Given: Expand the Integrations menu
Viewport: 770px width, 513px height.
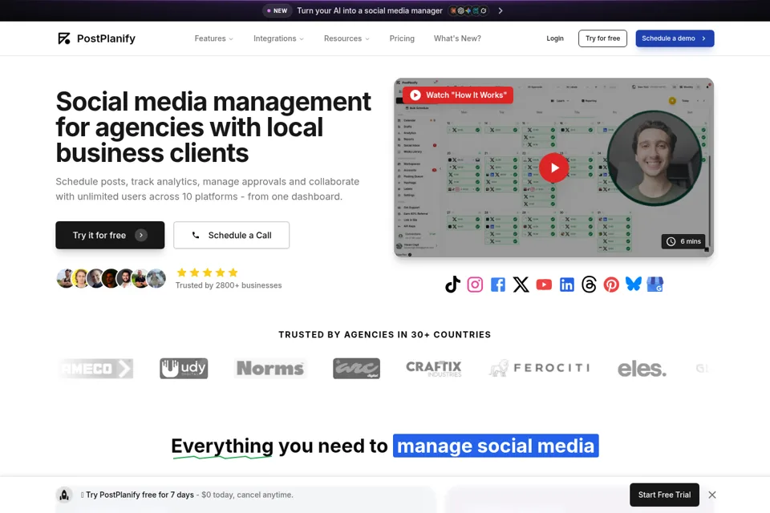Looking at the screenshot, I should (x=278, y=38).
